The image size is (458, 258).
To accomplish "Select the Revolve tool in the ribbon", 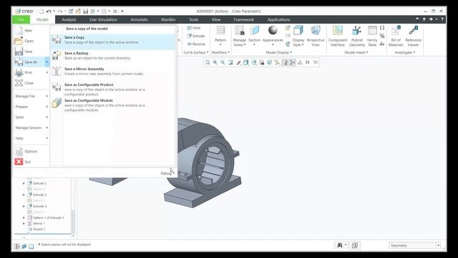I will click(x=196, y=44).
